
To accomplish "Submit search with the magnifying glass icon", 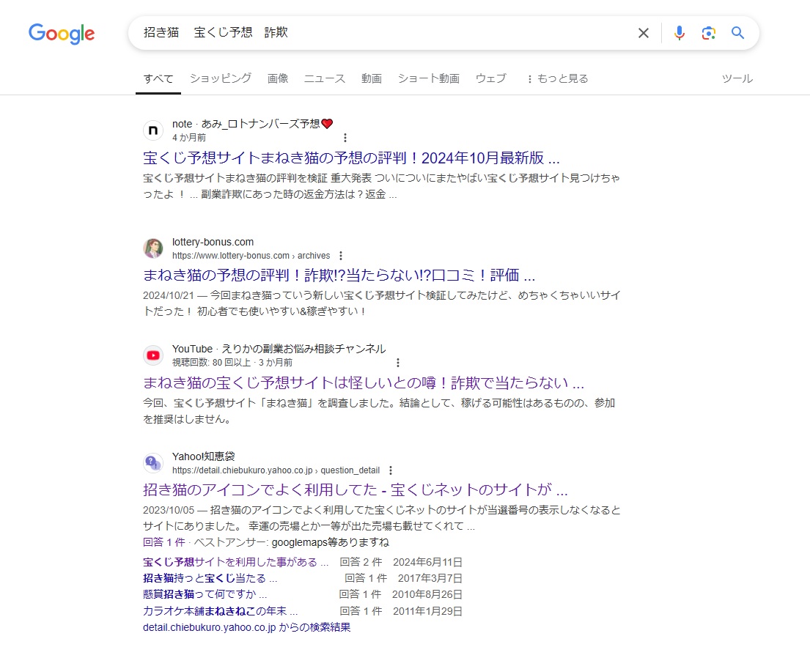I will tap(737, 33).
